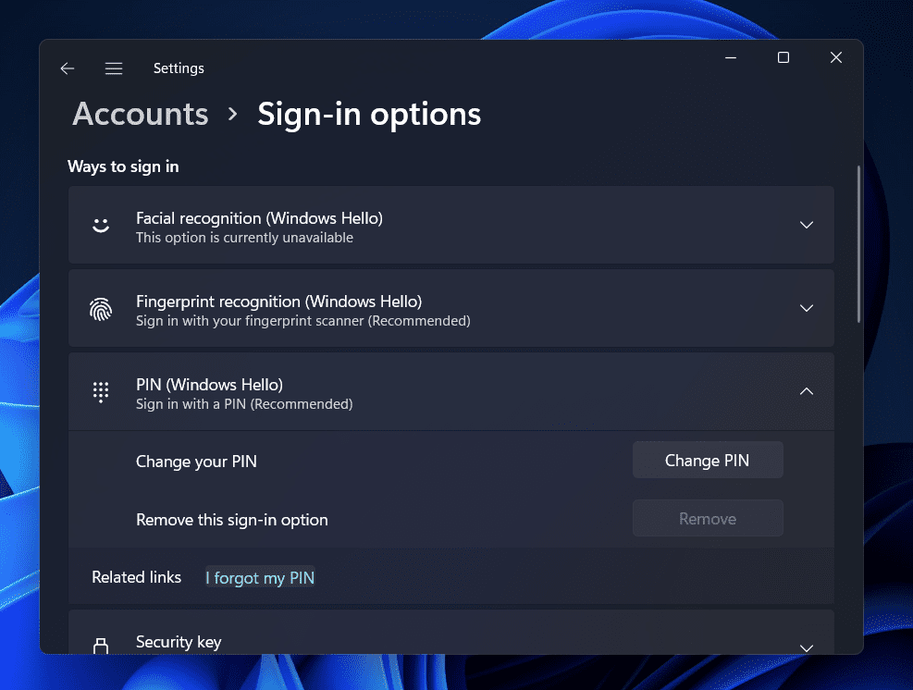
Task: Expand Facial recognition (Windows Hello) options
Action: pyautogui.click(x=806, y=225)
